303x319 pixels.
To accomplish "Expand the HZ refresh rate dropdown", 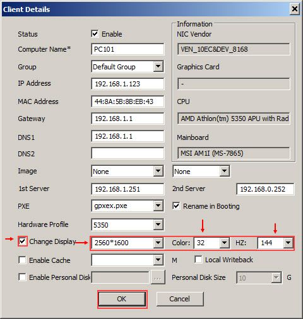I will coord(288,243).
